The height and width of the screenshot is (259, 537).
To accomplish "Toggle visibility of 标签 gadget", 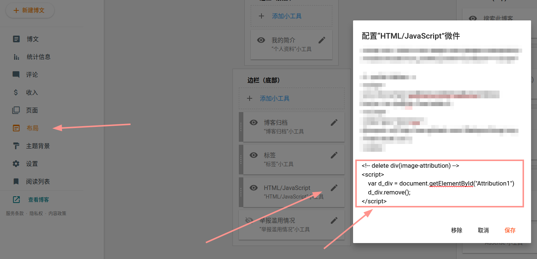I will (x=254, y=155).
